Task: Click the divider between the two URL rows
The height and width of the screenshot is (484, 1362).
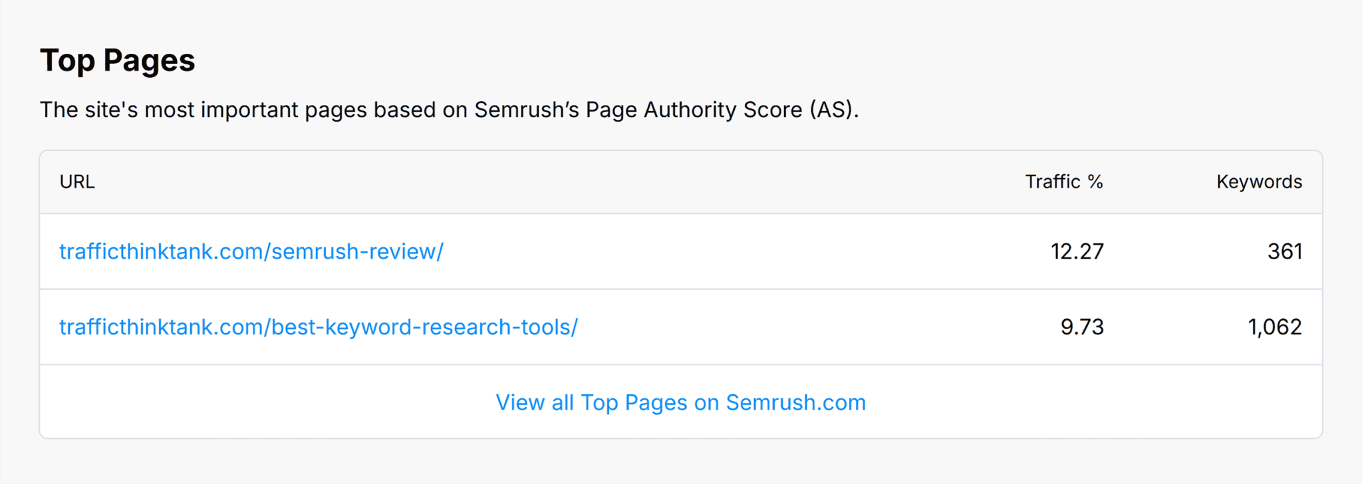Action: click(681, 289)
